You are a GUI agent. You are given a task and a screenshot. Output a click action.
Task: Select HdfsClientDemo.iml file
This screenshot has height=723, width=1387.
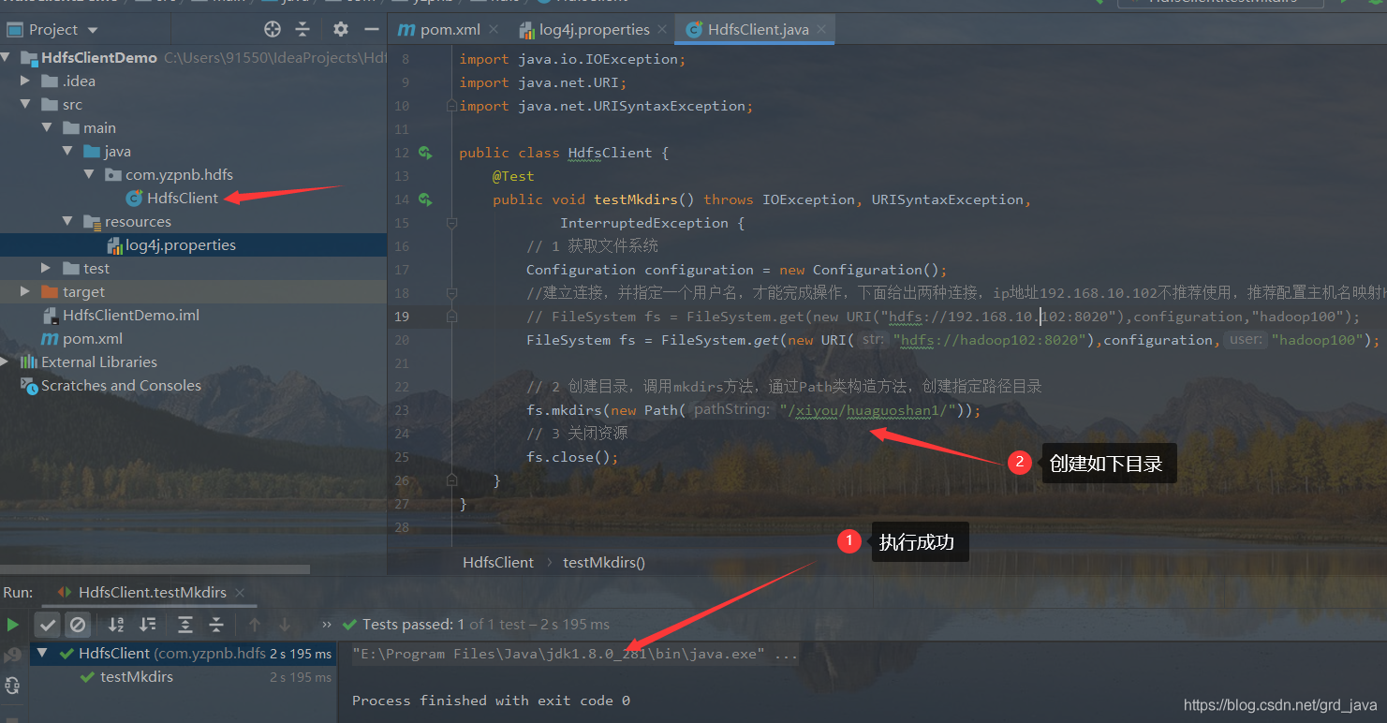[130, 316]
